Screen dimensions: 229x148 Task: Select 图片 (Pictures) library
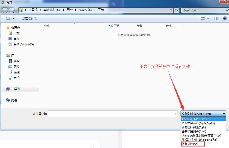coord(16,67)
